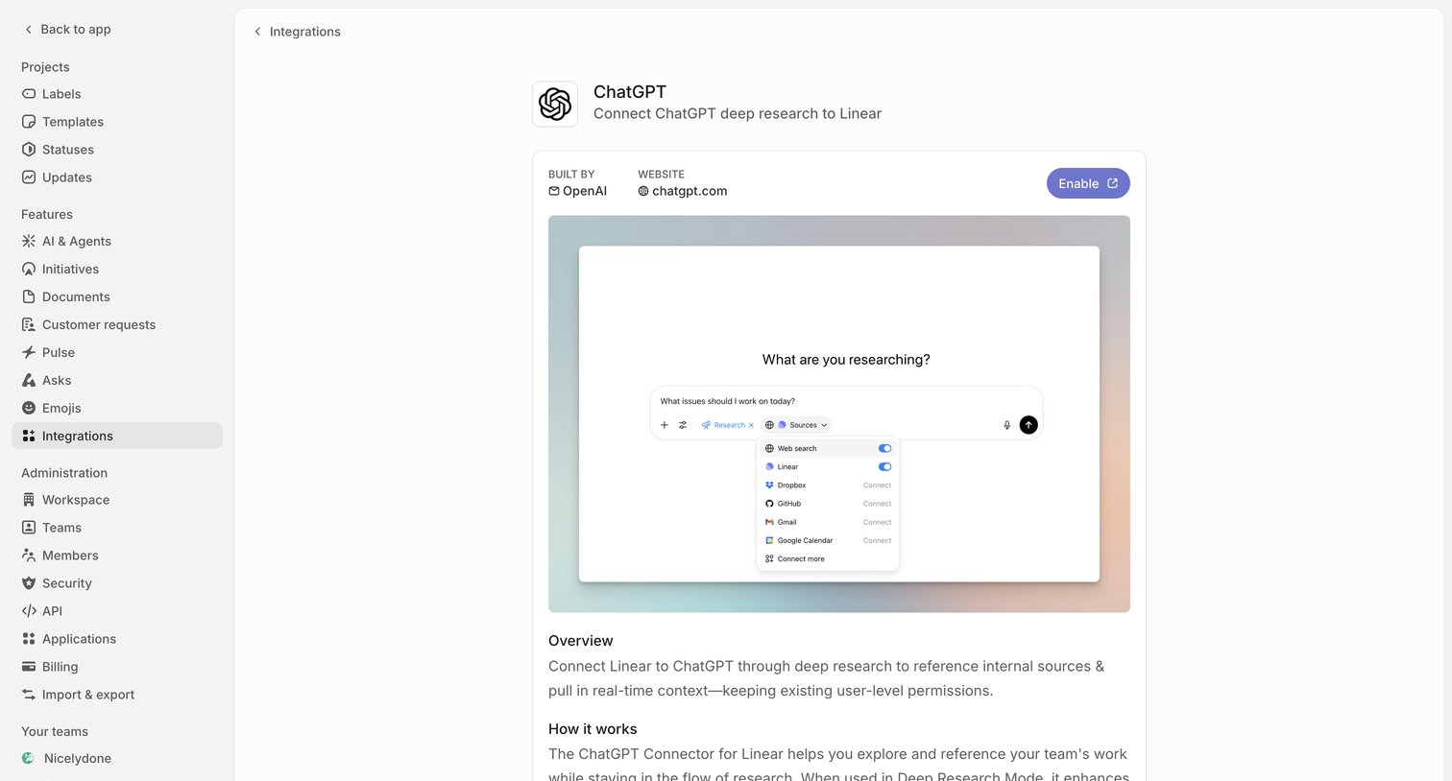This screenshot has width=1452, height=781.
Task: Click the Applications icon in sidebar
Action: point(29,639)
